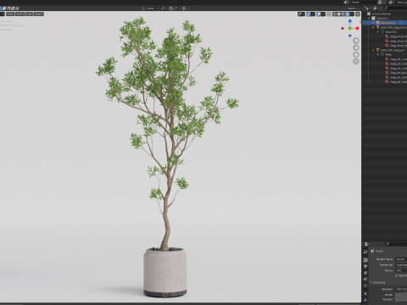Open outliner display mode dropdown
Image resolution: width=407 pixels, height=305 pixels.
(376, 8)
